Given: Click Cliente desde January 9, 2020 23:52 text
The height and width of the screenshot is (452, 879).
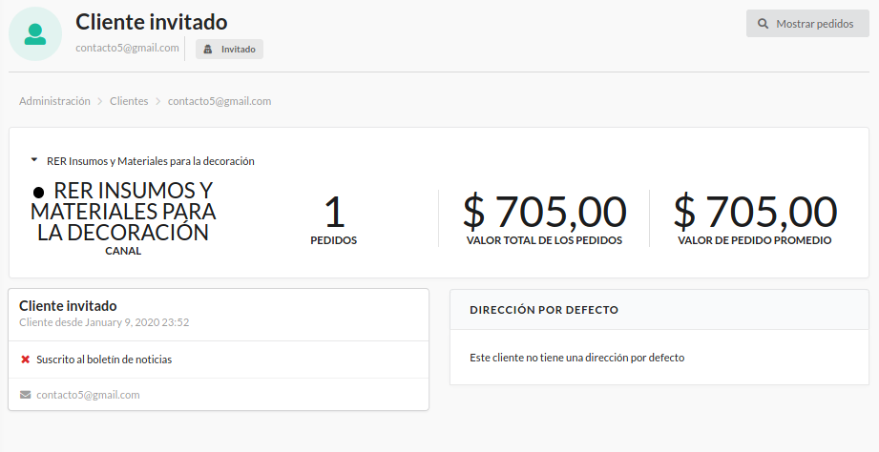Looking at the screenshot, I should coord(104,322).
